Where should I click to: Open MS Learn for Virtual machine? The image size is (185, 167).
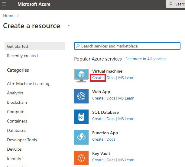[x=126, y=77]
